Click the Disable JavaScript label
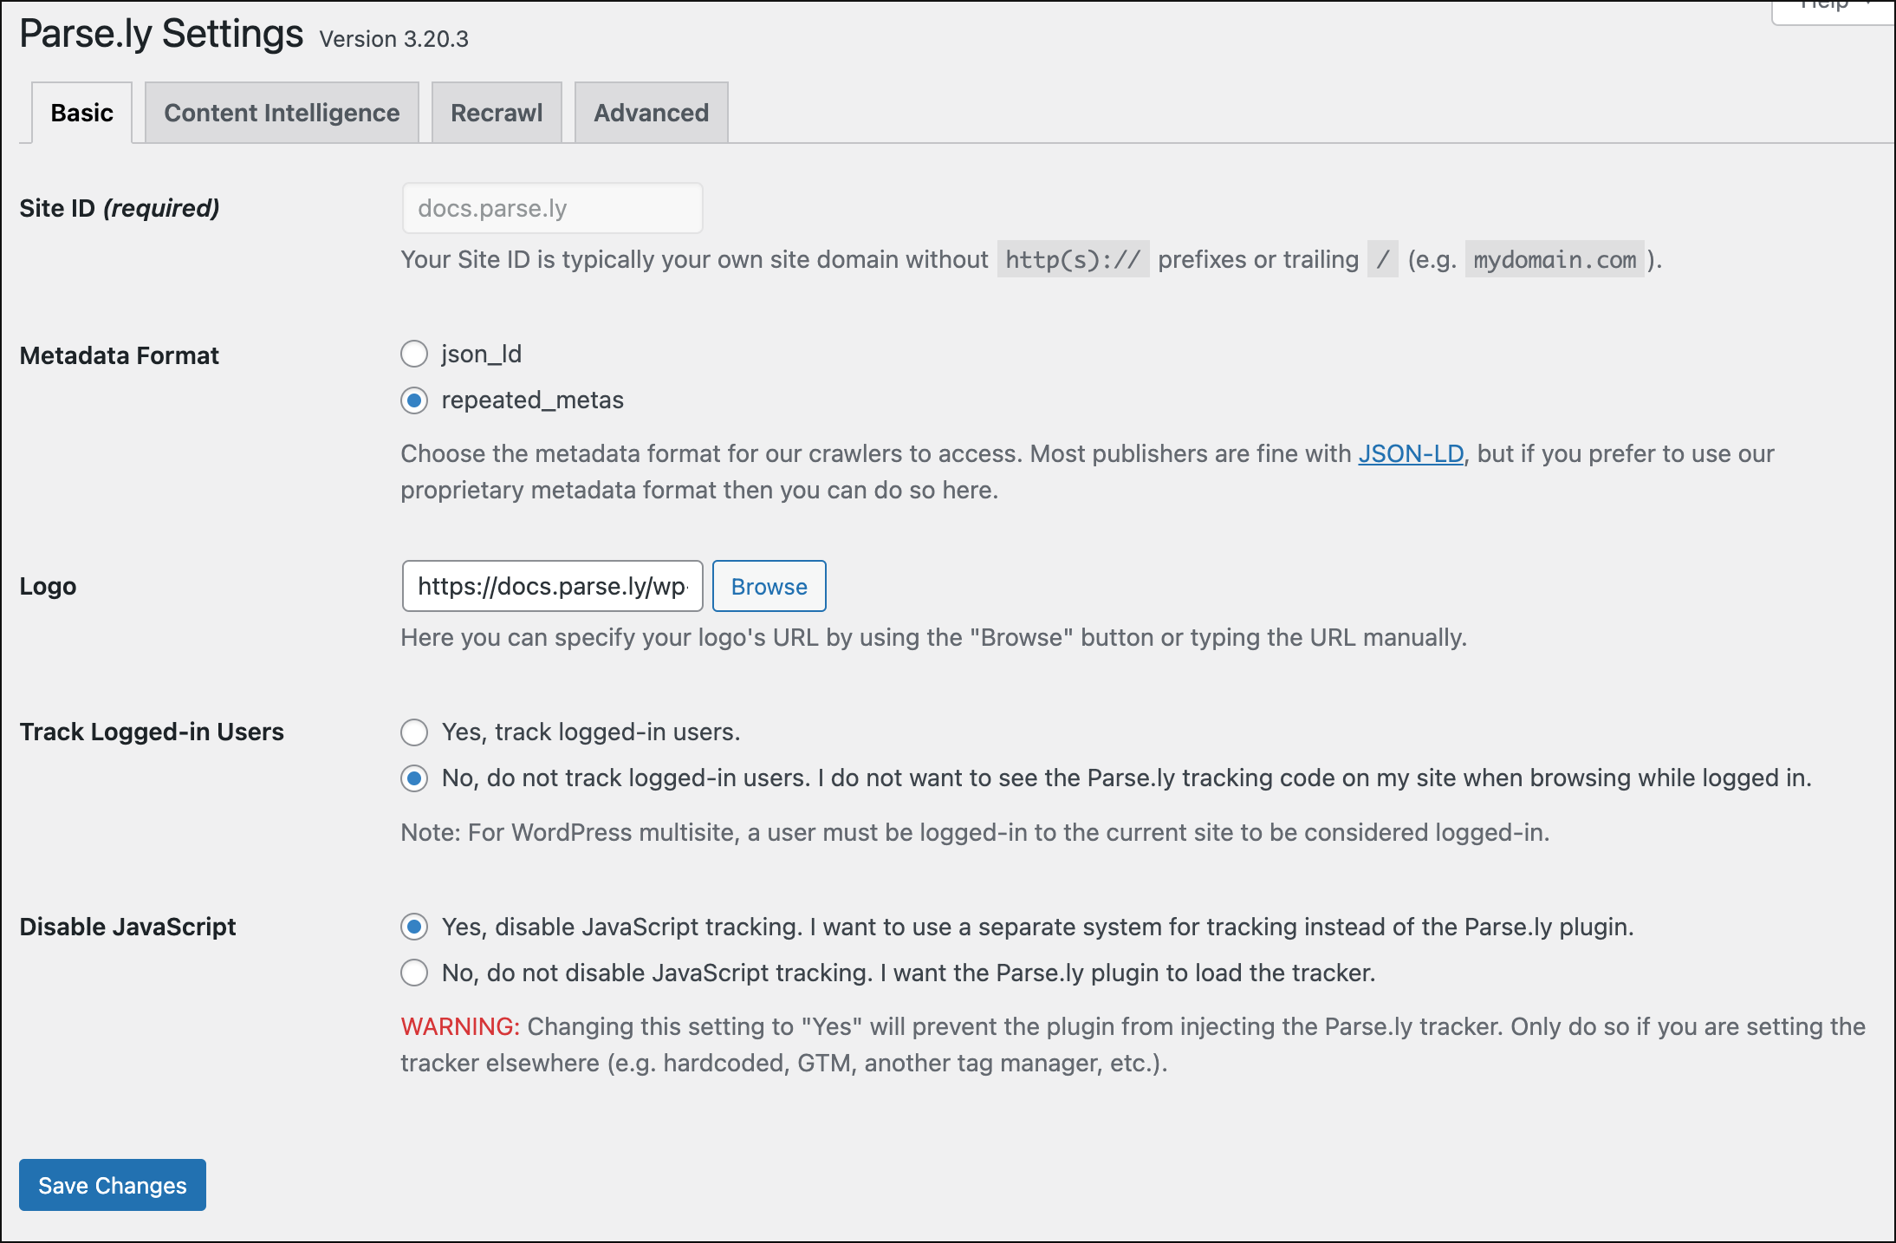The image size is (1896, 1243). click(127, 927)
